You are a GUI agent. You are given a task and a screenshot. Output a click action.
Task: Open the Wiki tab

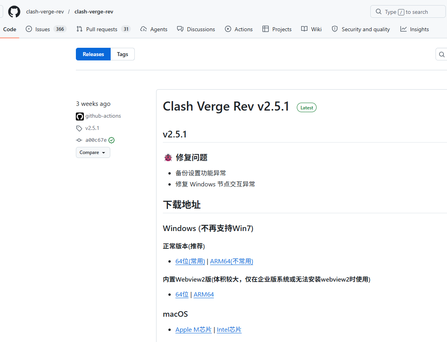[311, 29]
